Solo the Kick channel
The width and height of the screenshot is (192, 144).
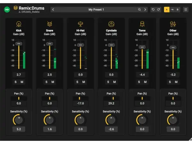[x=16, y=82]
